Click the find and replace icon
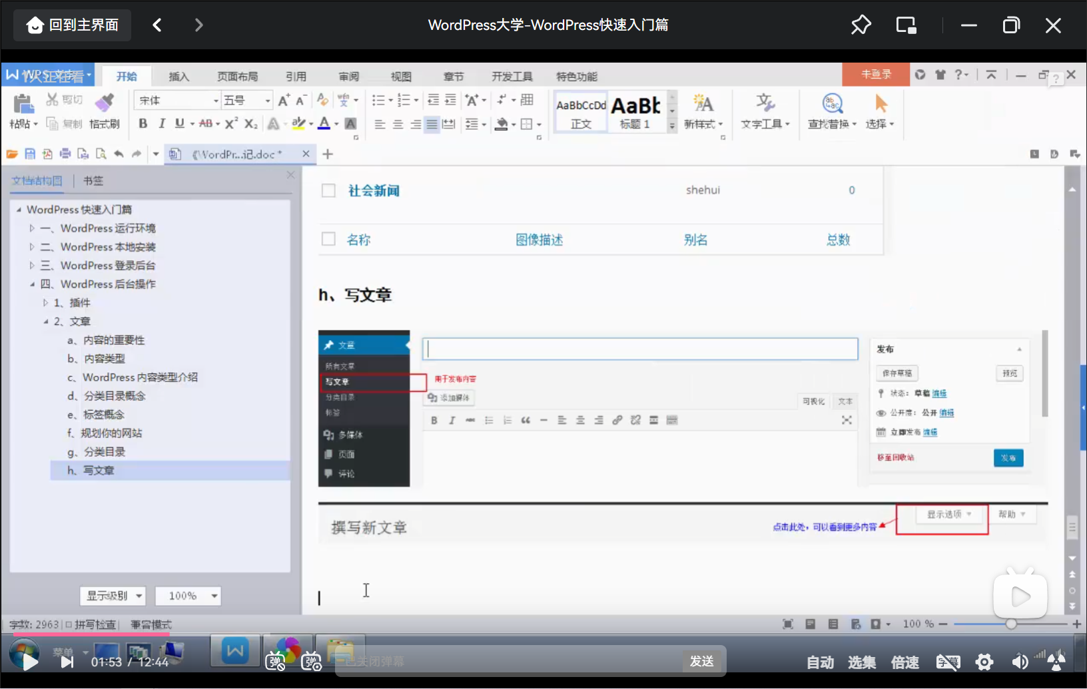The width and height of the screenshot is (1087, 689). point(833,103)
